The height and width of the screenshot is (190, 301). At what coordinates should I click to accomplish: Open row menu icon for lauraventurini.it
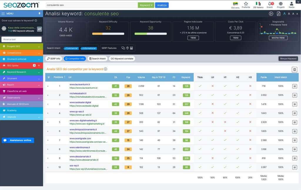click(x=295, y=86)
